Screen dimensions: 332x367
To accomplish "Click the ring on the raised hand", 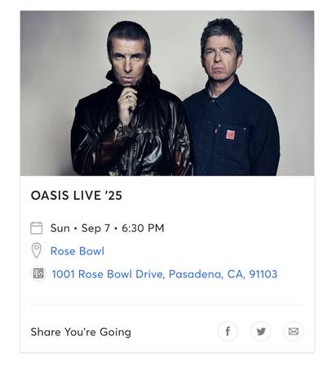I will tap(128, 97).
